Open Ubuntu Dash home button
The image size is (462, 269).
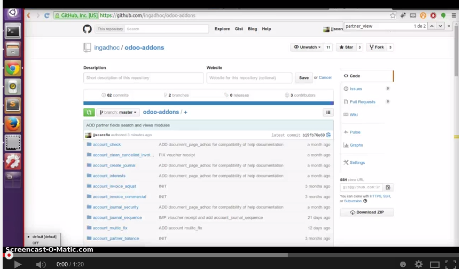point(13,13)
